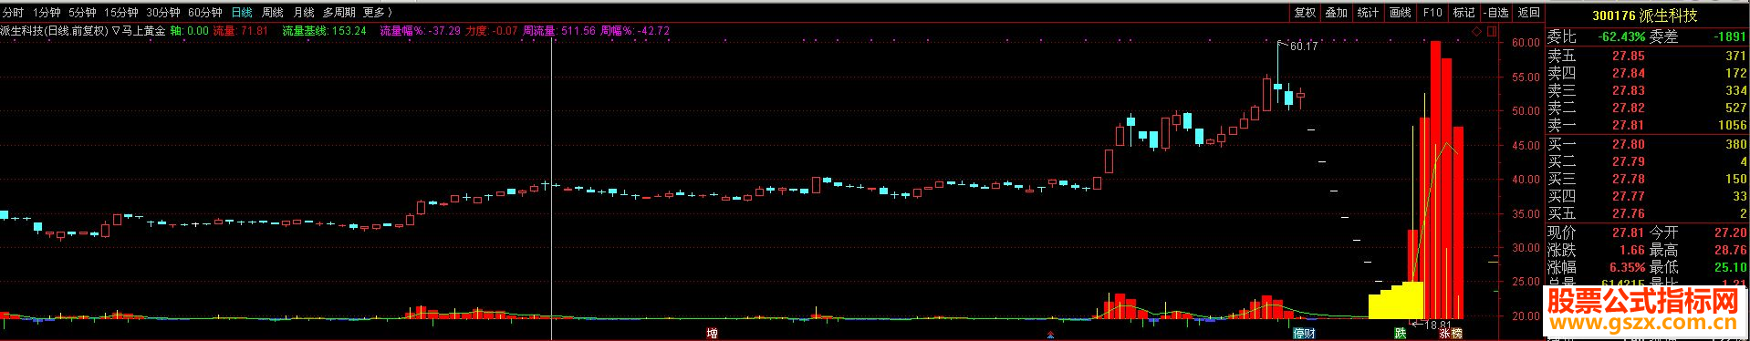Click the 现价 27.81 value
Image resolution: width=1750 pixels, height=341 pixels.
coord(1628,232)
